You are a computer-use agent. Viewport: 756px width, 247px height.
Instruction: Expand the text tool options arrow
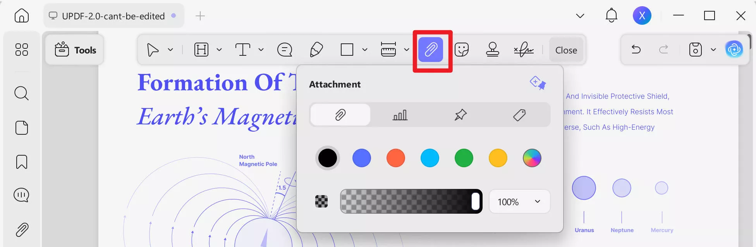(261, 50)
